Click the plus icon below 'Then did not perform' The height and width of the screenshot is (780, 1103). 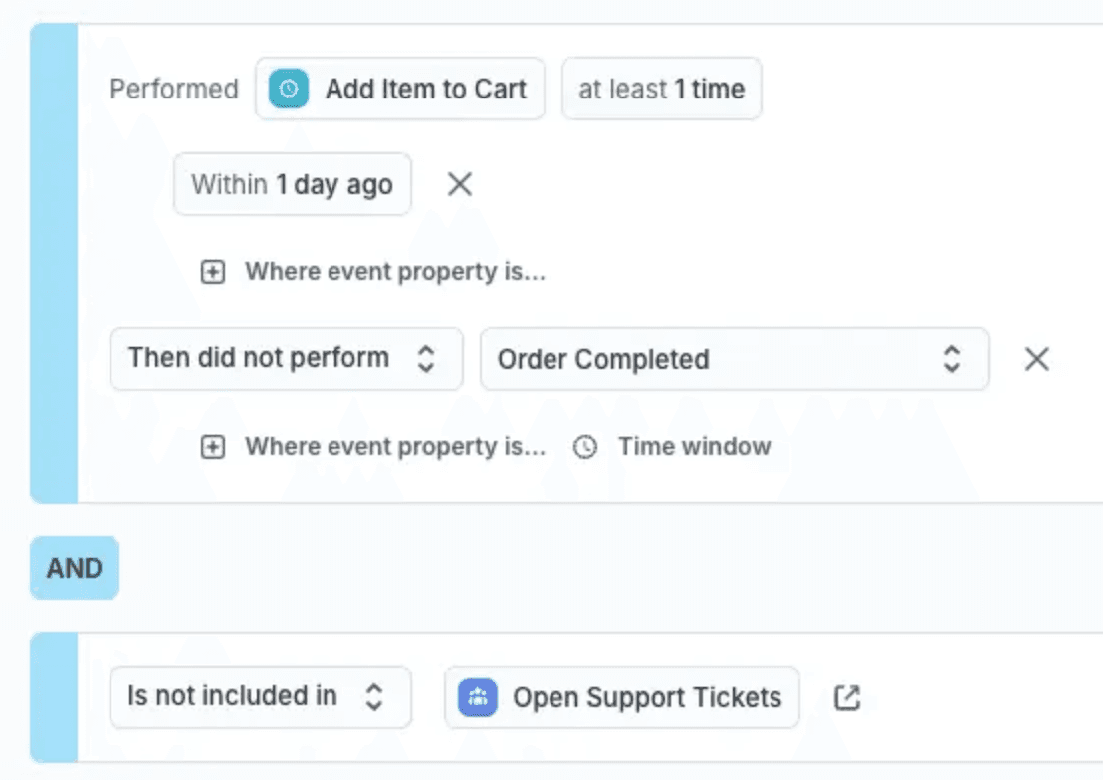pyautogui.click(x=213, y=447)
